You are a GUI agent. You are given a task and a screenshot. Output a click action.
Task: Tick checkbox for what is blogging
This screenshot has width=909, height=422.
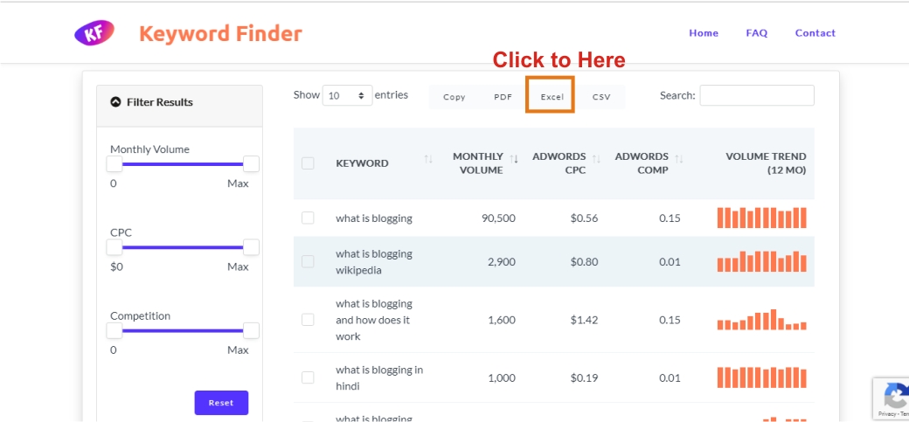pos(308,218)
